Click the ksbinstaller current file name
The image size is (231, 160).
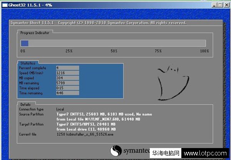85,134
